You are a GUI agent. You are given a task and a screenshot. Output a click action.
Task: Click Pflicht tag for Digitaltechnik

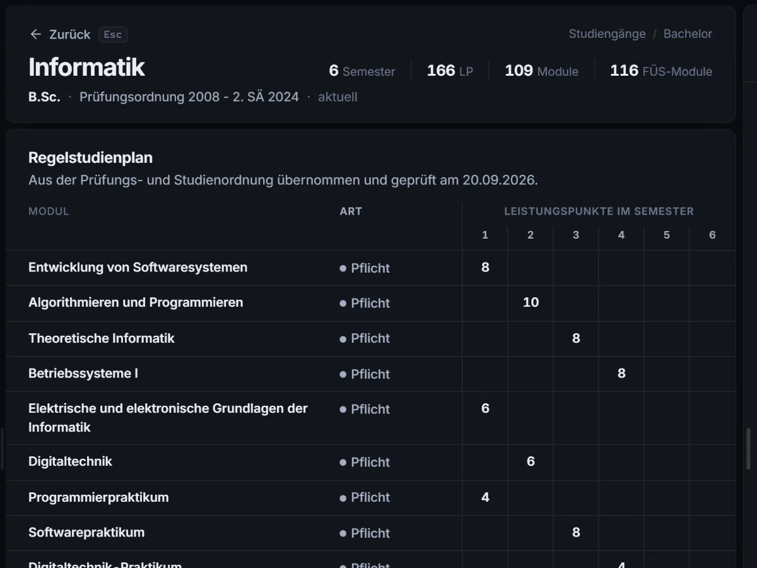(x=365, y=462)
